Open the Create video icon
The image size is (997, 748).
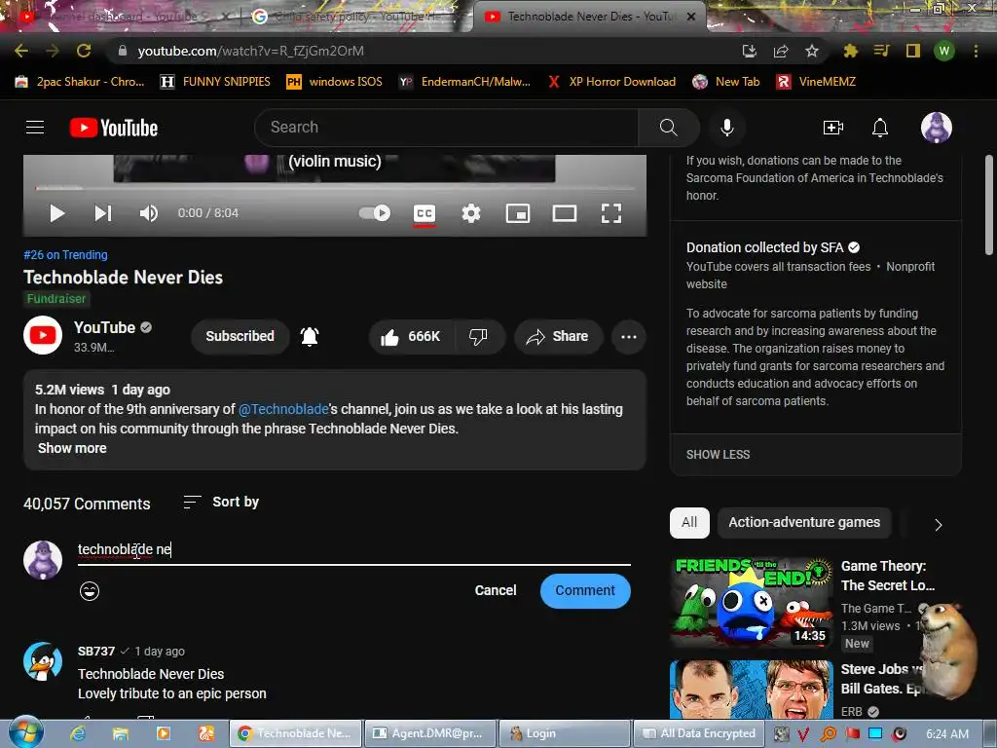click(833, 128)
